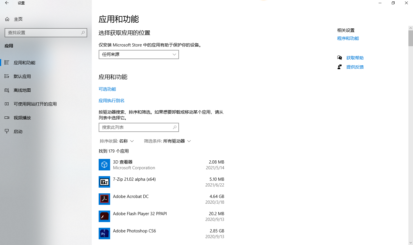
Task: Click the 可使用网站打开的应用 sidebar icon
Action: (x=7, y=104)
